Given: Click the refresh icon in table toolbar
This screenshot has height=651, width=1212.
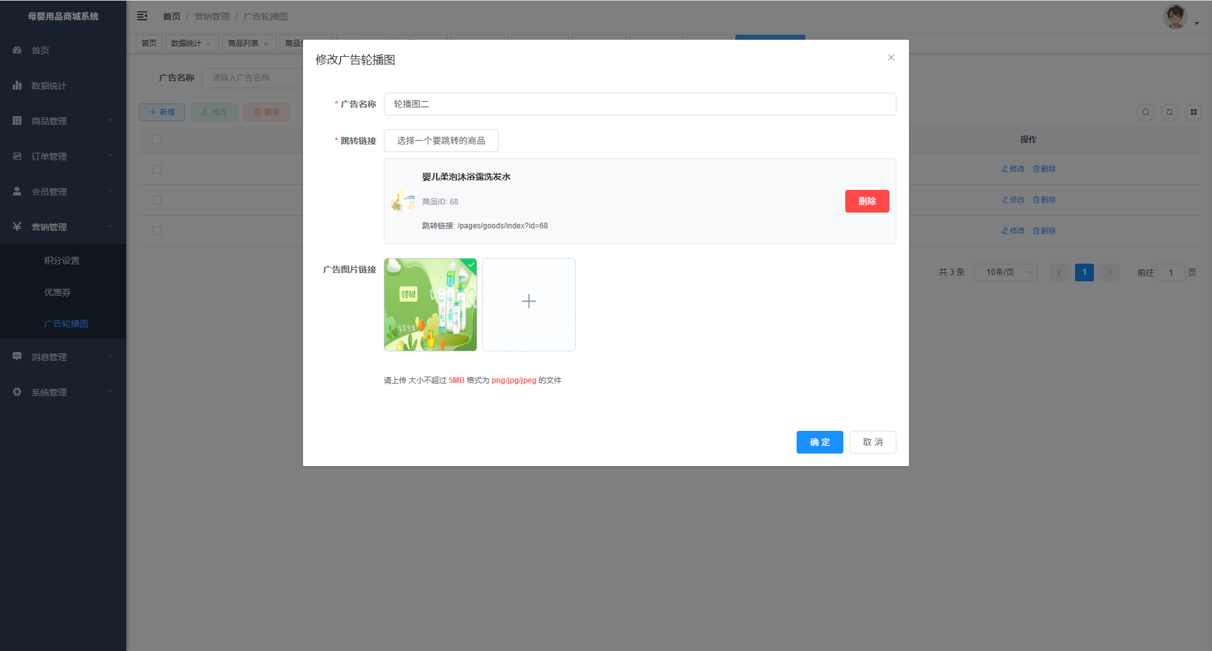Looking at the screenshot, I should (x=1169, y=112).
